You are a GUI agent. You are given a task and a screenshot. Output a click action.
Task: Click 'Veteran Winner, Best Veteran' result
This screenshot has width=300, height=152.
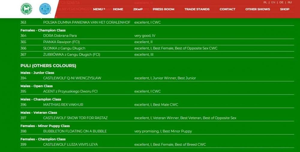(x=177, y=118)
